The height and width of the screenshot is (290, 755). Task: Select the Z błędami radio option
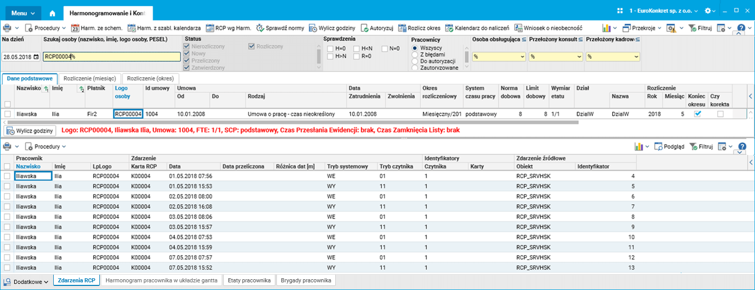coord(415,55)
